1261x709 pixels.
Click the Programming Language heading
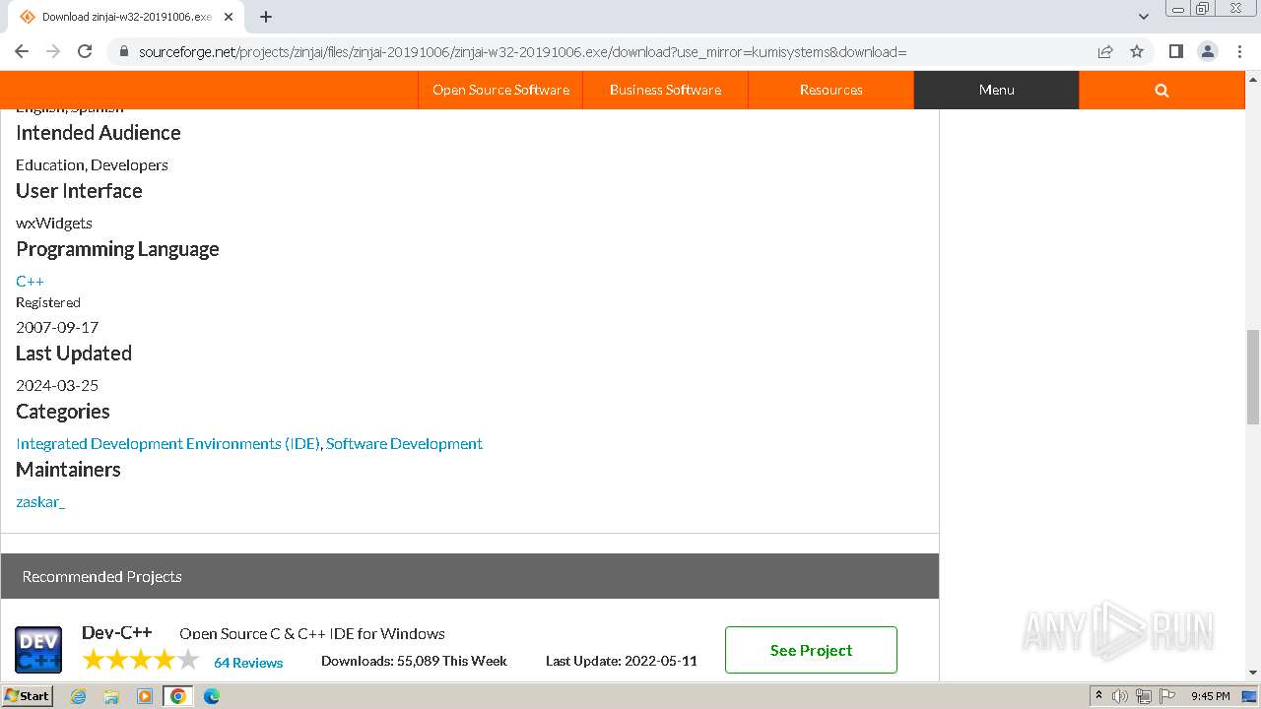[117, 249]
